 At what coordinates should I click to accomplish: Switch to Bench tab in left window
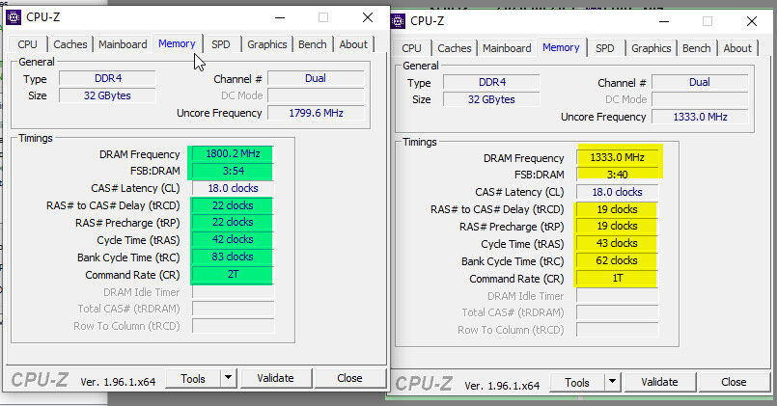click(x=312, y=44)
